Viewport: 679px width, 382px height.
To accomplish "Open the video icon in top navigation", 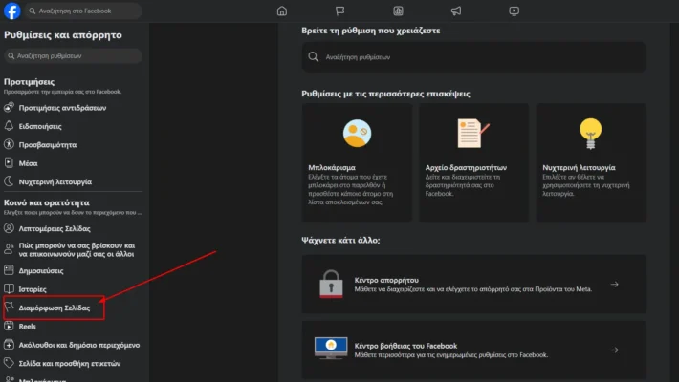I will coord(515,11).
